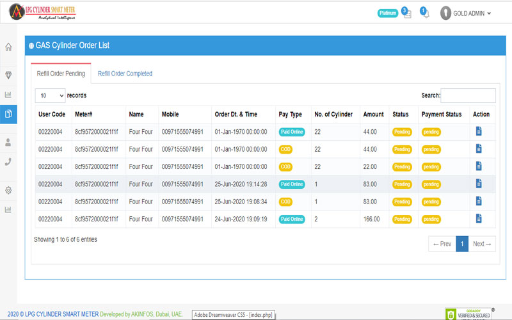The width and height of the screenshot is (512, 320).
Task: Click the LPG CYLINDER SMART METER footer link
Action: pos(61,314)
